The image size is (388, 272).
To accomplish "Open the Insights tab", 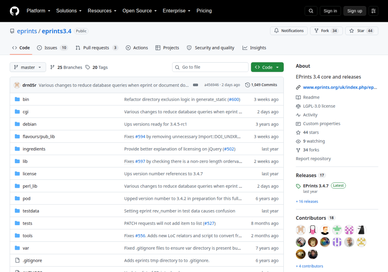I will (x=254, y=48).
